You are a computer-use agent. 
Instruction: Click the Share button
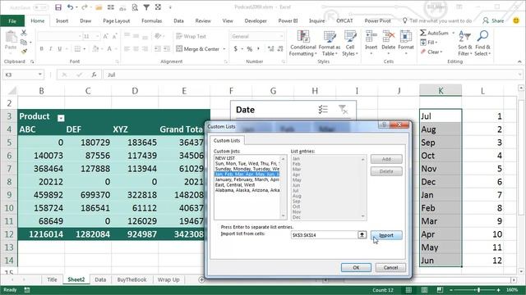493,20
